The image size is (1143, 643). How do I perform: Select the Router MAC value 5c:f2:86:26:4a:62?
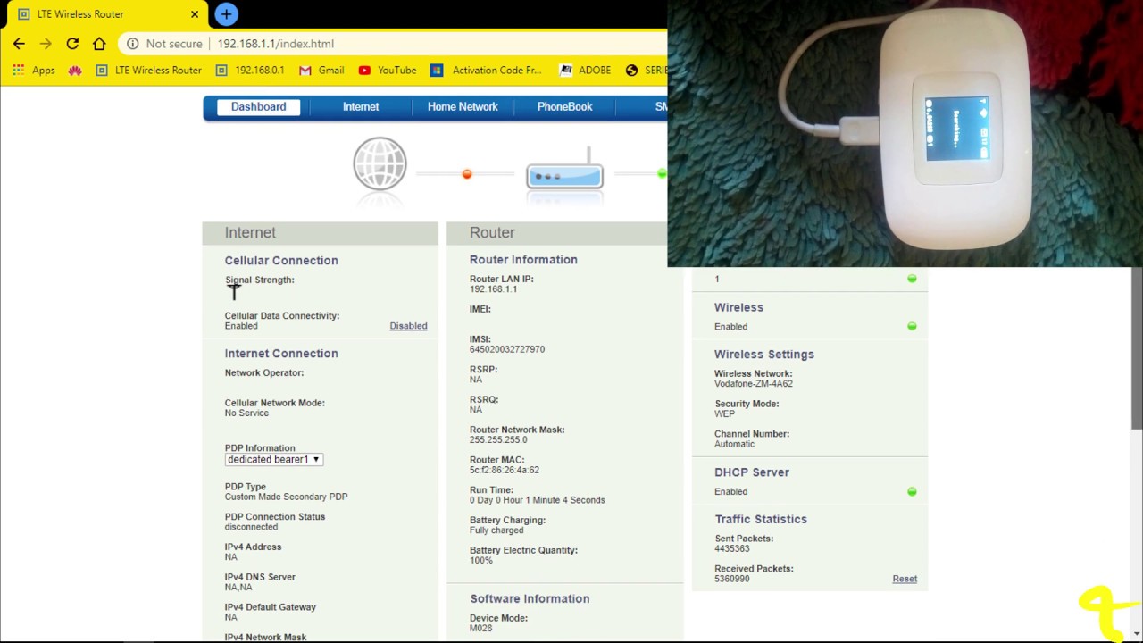[x=505, y=470]
